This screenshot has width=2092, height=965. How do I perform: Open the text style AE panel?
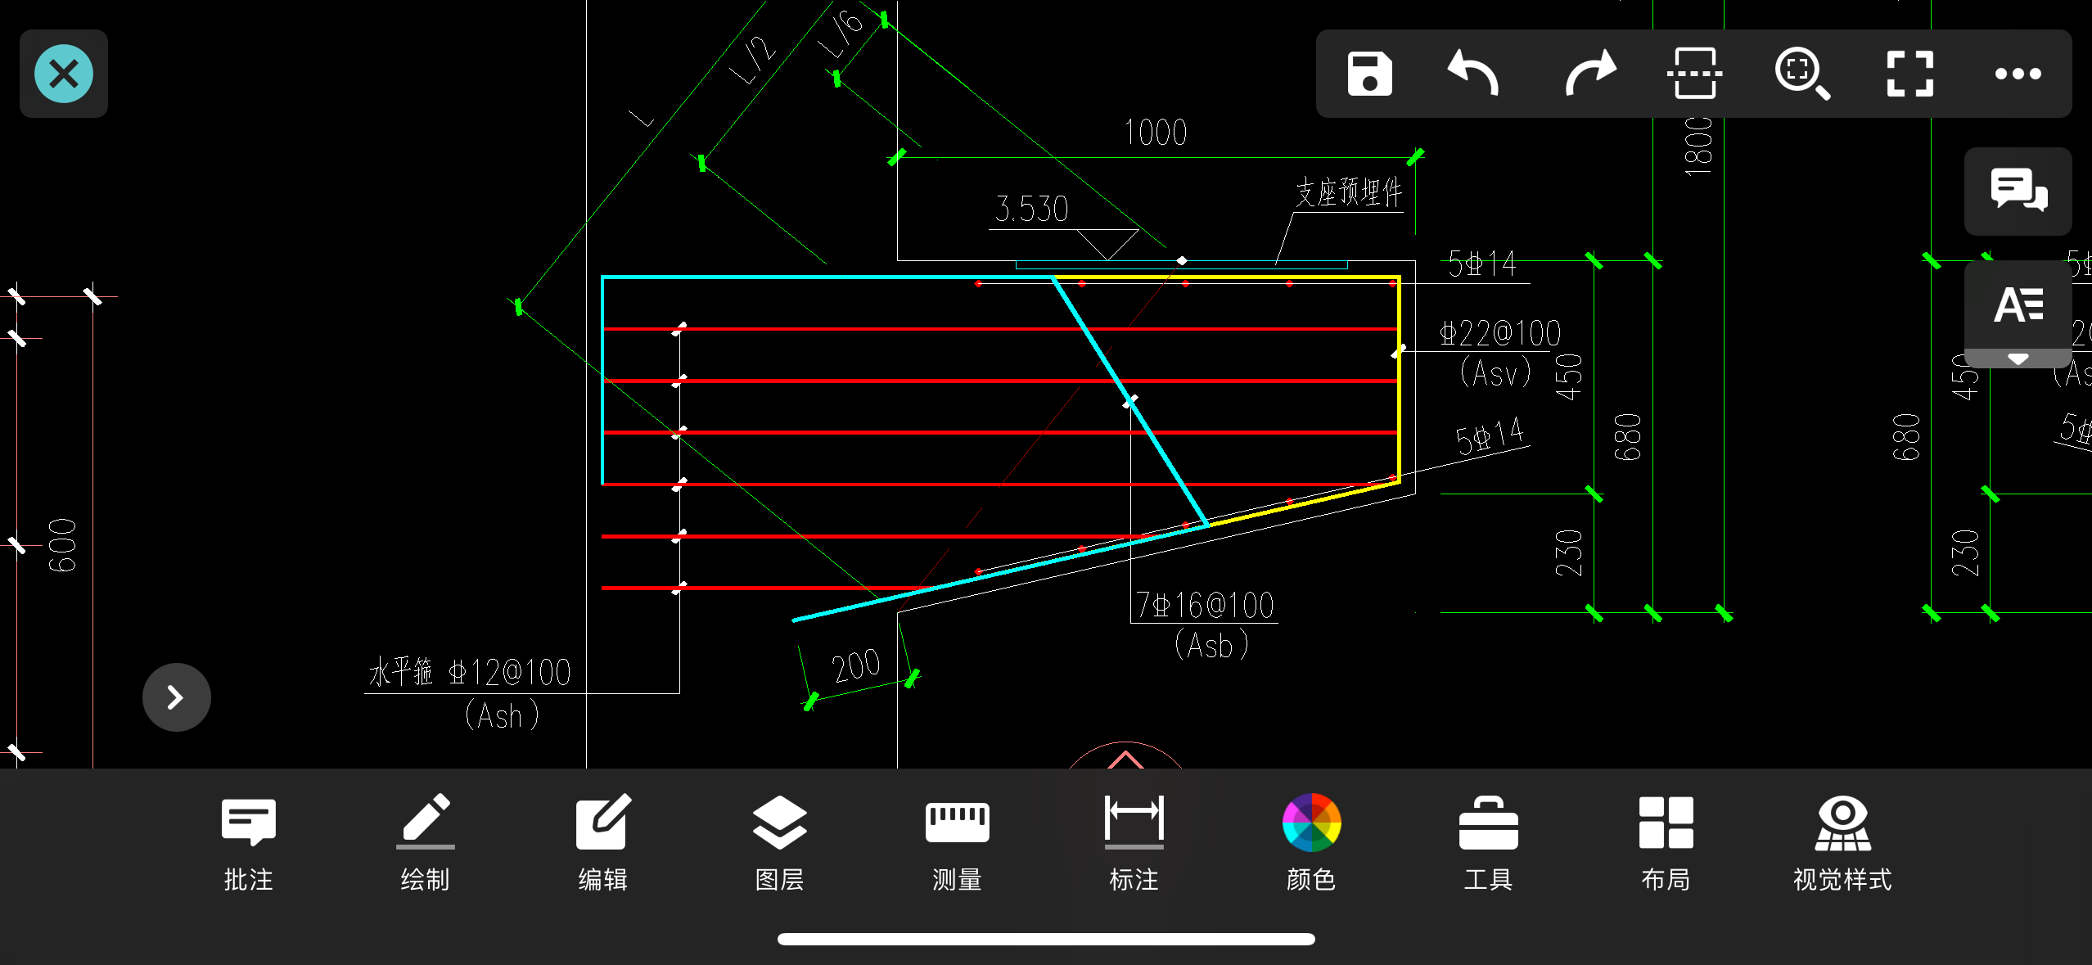2018,305
